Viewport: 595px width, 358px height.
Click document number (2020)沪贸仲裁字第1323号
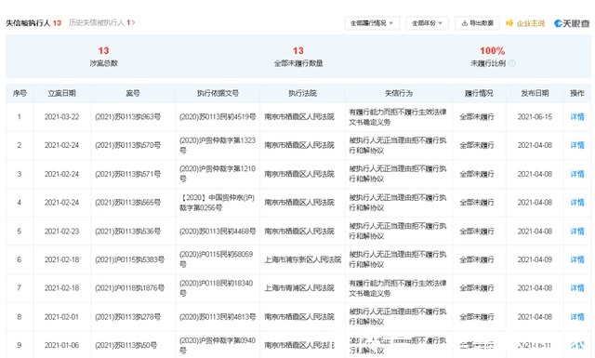pyautogui.click(x=218, y=145)
